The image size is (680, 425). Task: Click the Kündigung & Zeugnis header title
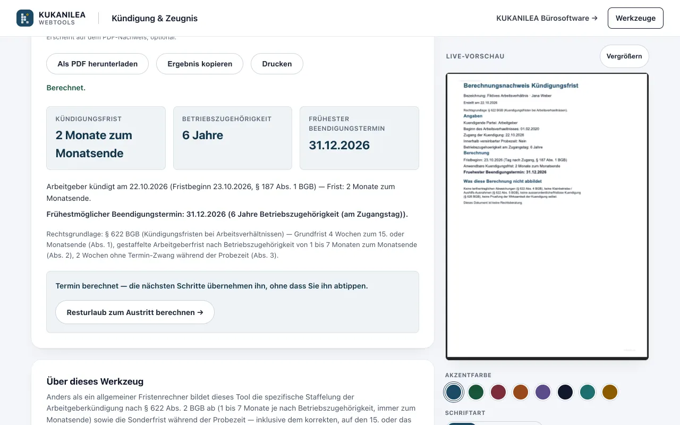coord(155,18)
